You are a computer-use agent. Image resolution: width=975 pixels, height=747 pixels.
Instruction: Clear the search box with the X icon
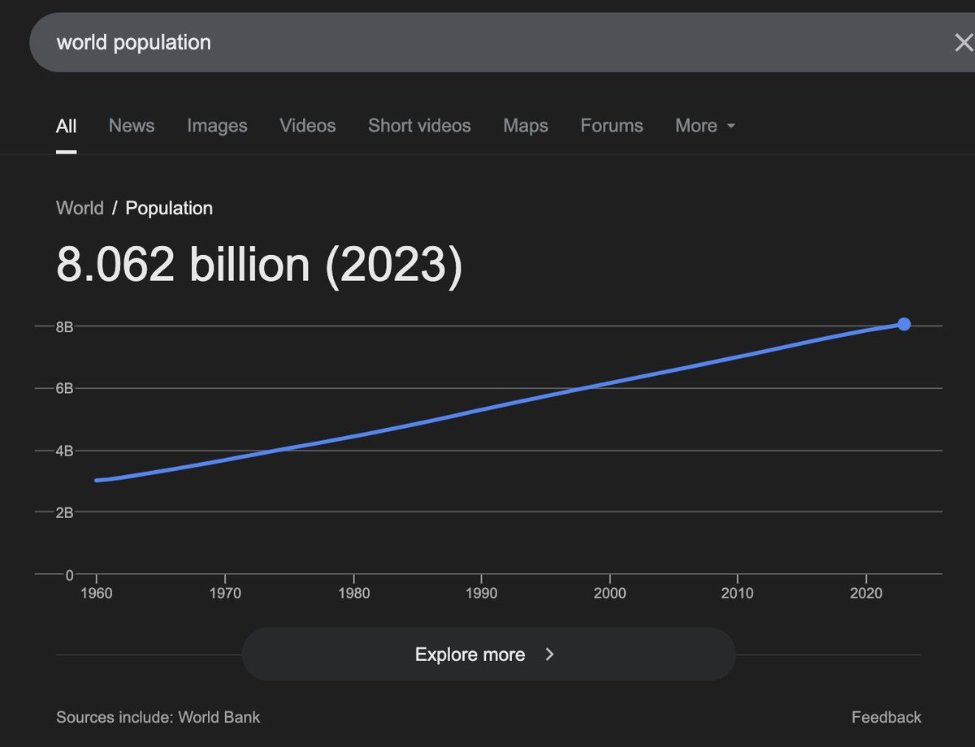coord(963,43)
